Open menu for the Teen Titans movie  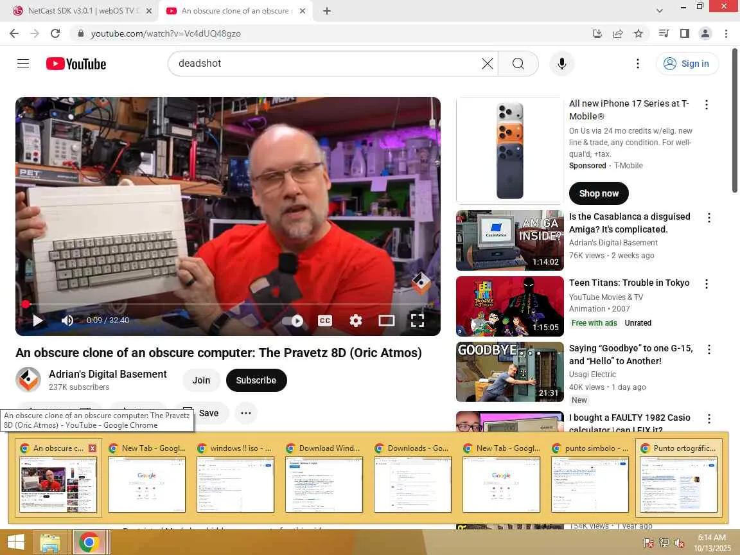707,284
